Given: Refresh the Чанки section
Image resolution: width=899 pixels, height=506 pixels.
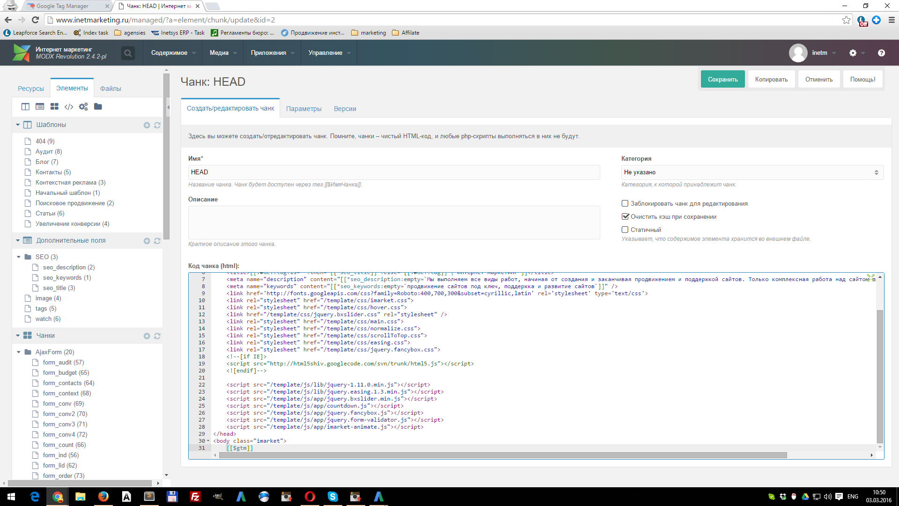Looking at the screenshot, I should (157, 336).
